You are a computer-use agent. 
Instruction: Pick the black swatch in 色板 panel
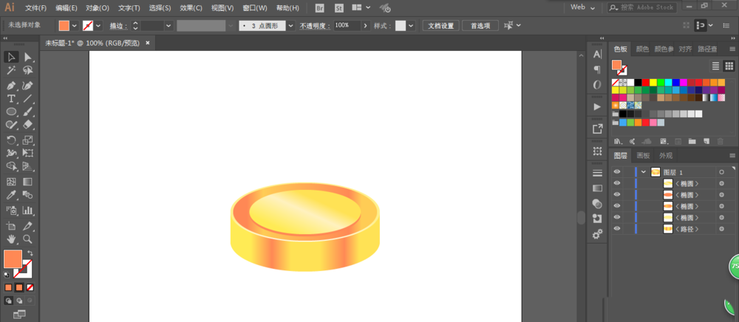coord(638,82)
